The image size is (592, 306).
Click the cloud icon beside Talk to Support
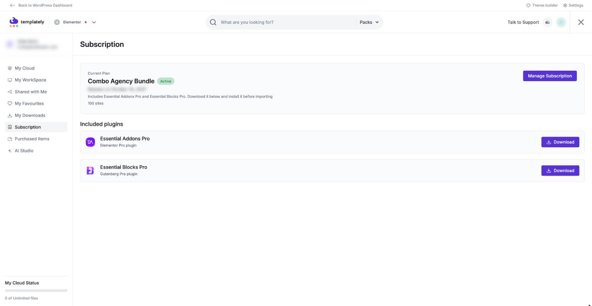[548, 22]
